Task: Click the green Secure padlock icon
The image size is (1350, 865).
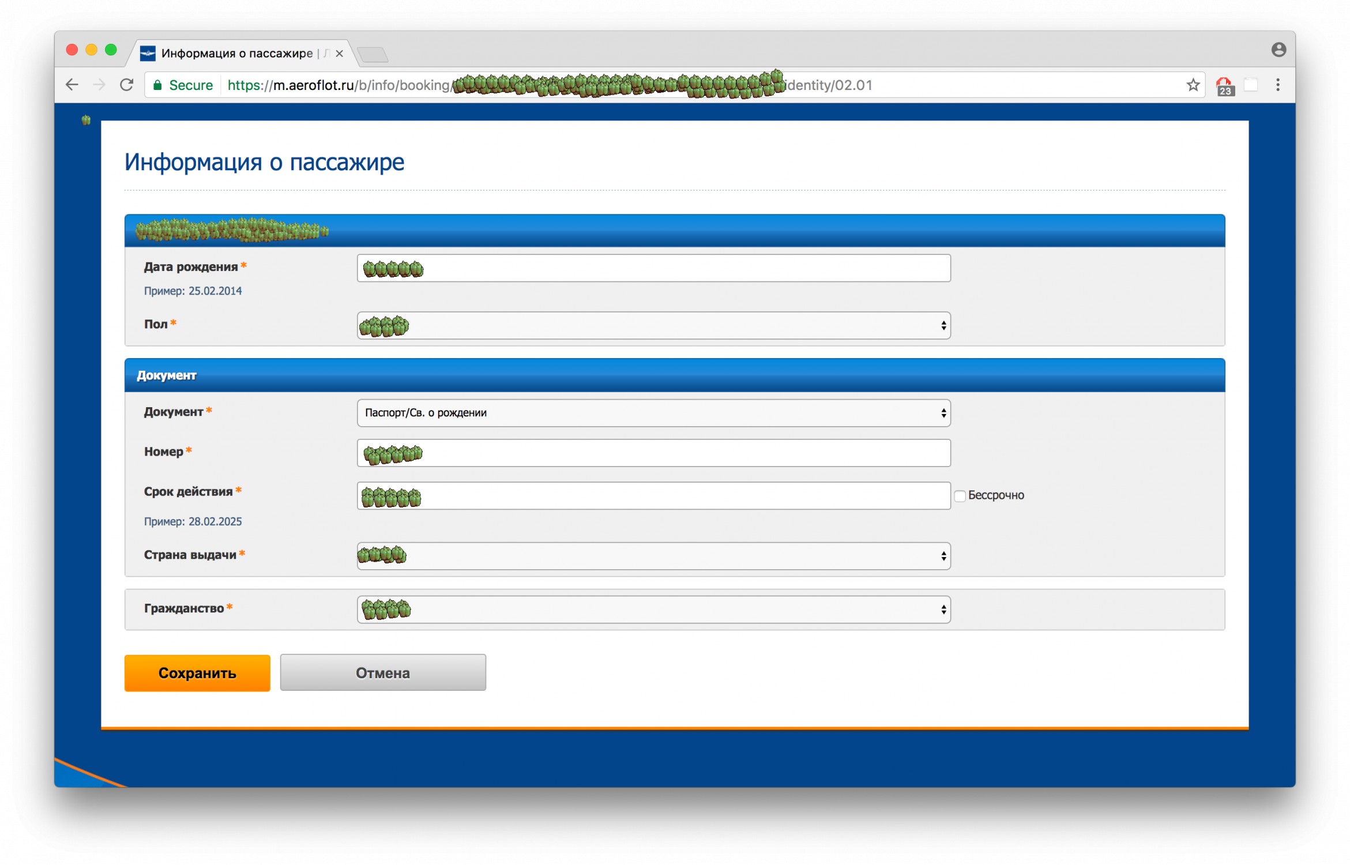Action: pos(157,85)
